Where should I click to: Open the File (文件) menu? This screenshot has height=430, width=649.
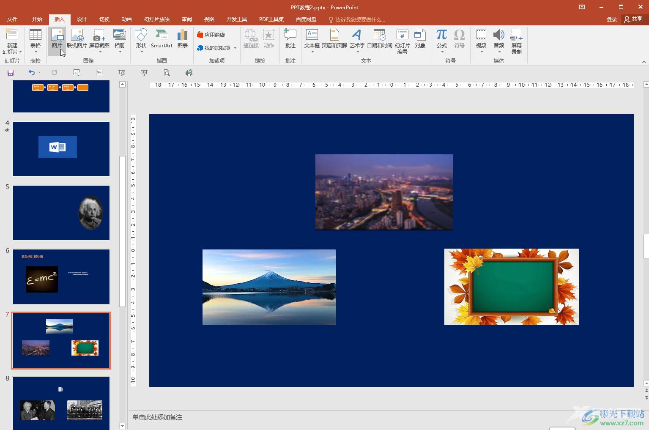(12, 19)
